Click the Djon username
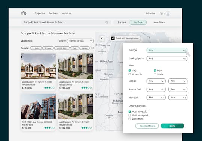202x141 pixels. 162,13
